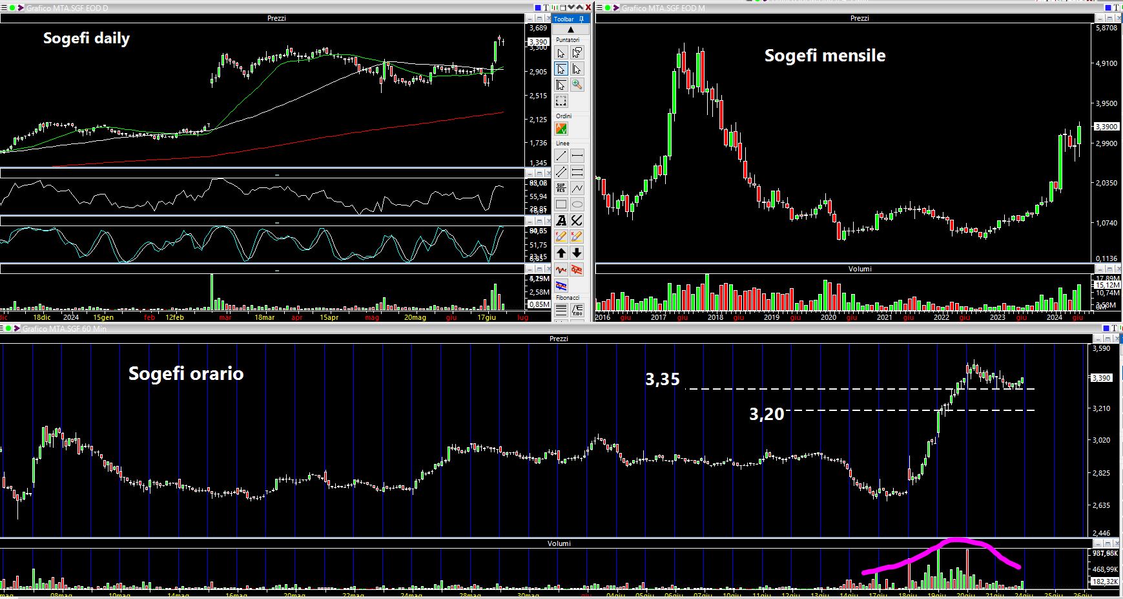Click the SUP RES support-resistance tool
Viewport: 1123px width, 599px height.
[561, 188]
